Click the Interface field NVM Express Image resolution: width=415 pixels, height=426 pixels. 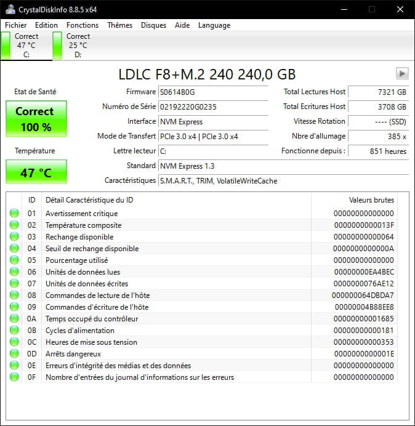(213, 121)
